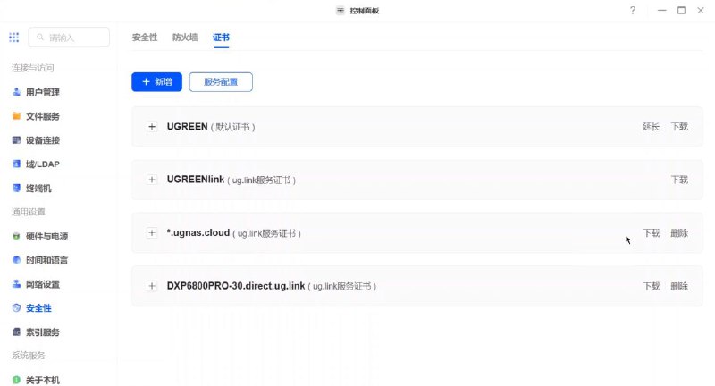Image resolution: width=715 pixels, height=386 pixels.
Task: Download the *.ugnas.cloud certificate
Action: click(x=652, y=233)
